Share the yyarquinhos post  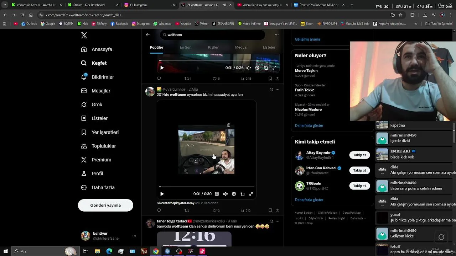pyautogui.click(x=278, y=210)
